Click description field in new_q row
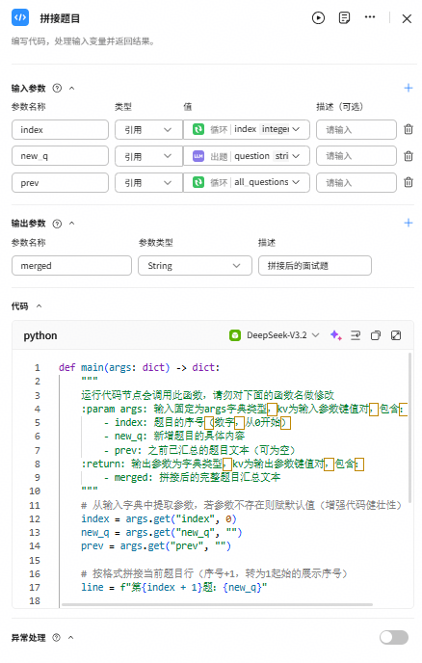Screen dimensions: 422x663 [356, 156]
